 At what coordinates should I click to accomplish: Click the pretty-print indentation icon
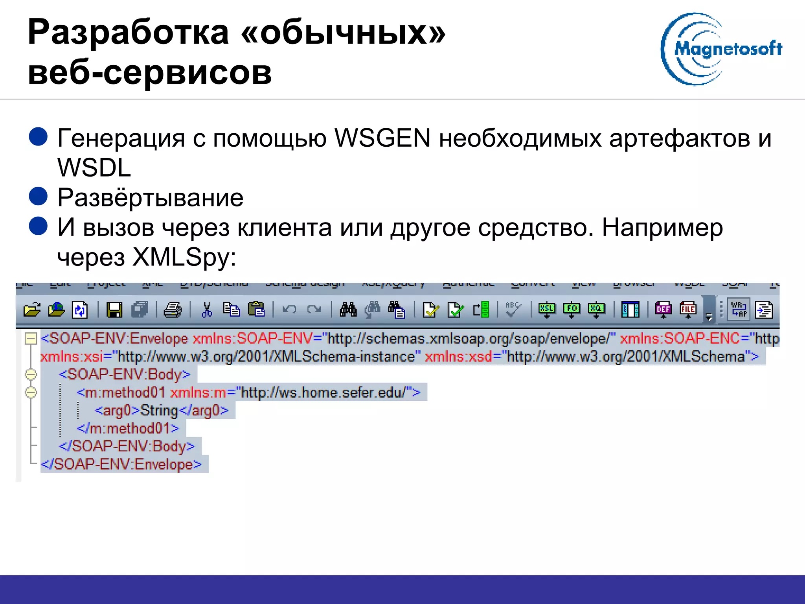click(764, 310)
